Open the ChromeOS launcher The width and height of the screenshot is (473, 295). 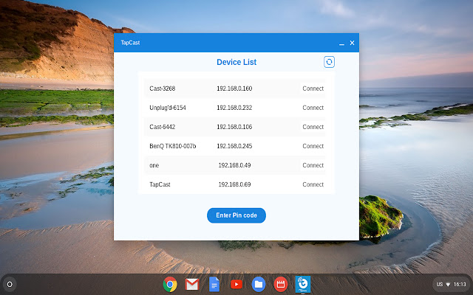(10, 284)
